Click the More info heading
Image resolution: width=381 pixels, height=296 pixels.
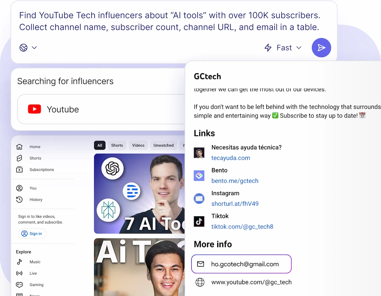pyautogui.click(x=213, y=244)
